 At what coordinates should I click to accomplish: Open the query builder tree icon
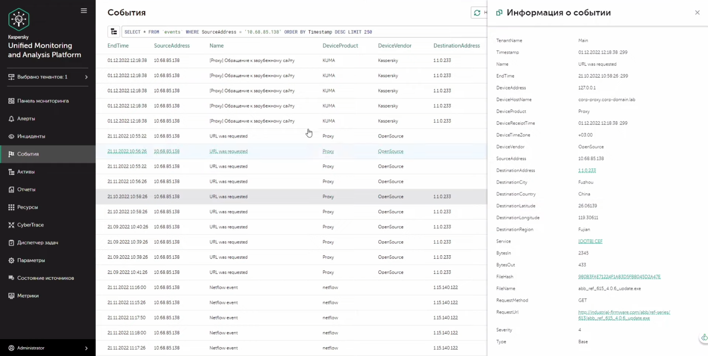click(x=114, y=32)
